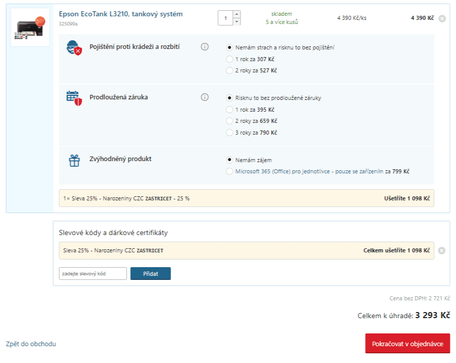Open Epson EcoTank L3210 product link
456x363 pixels.
[121, 14]
